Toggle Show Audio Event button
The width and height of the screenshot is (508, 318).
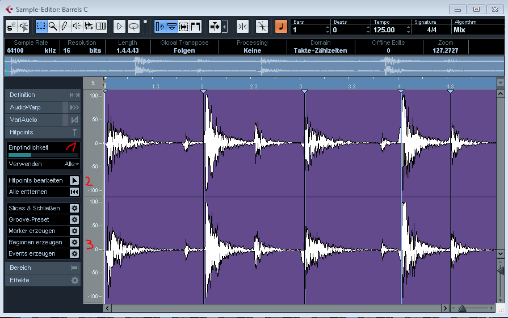tap(160, 27)
